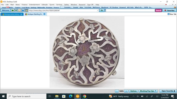Open the Keyword menu
Image resolution: width=177 pixels, height=99 pixels.
tap(82, 5)
